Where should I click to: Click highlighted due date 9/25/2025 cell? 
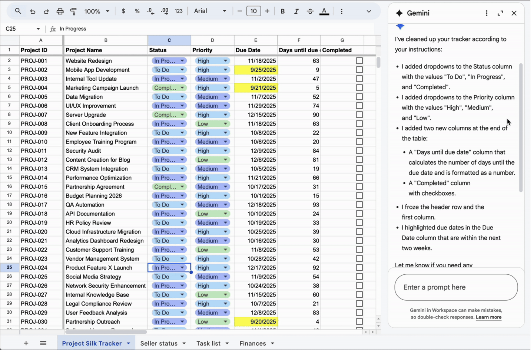[256, 70]
